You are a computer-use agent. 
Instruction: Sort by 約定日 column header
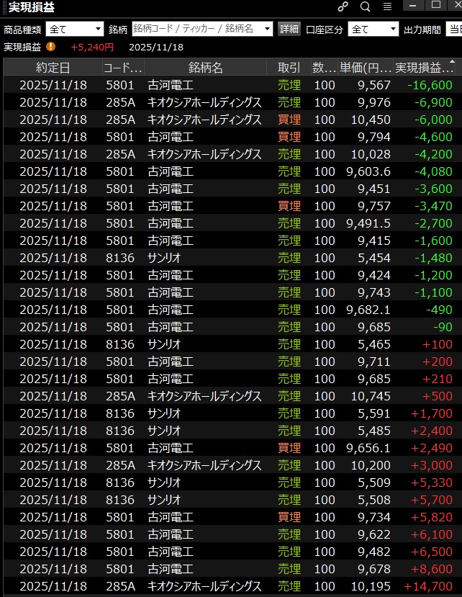point(53,68)
